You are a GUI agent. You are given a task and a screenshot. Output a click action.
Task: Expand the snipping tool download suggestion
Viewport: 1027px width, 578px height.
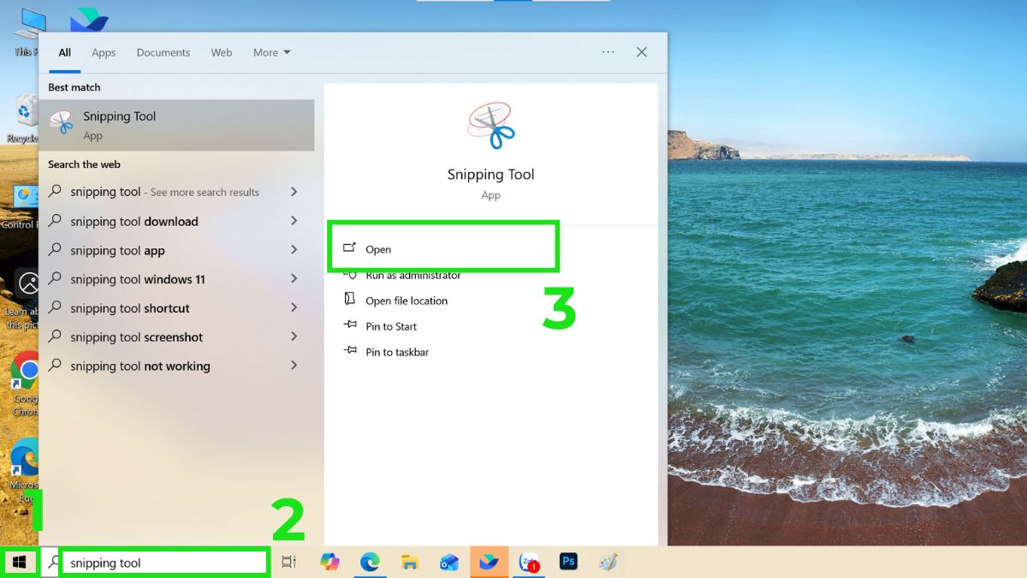(x=294, y=221)
